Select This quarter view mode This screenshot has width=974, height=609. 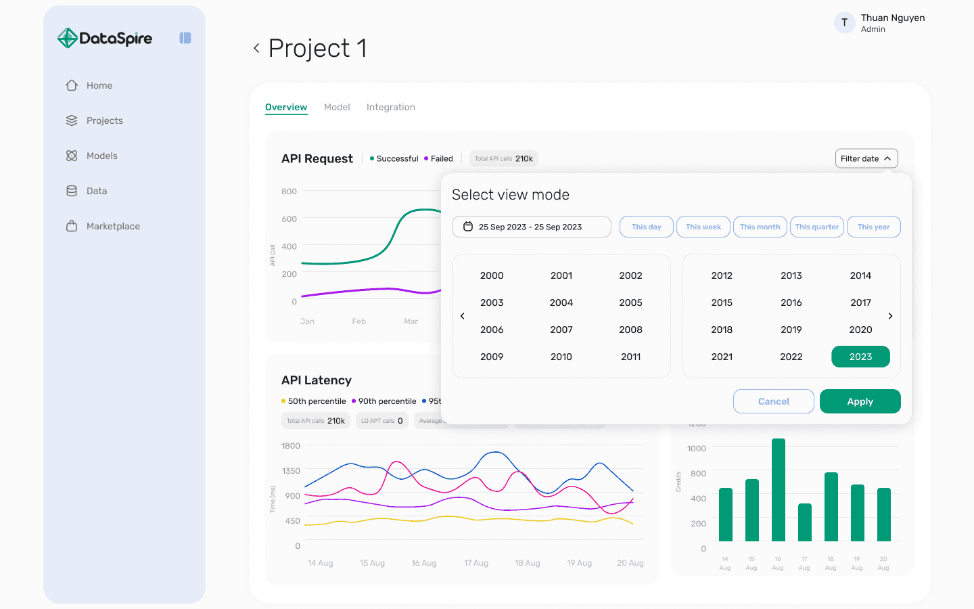(817, 227)
